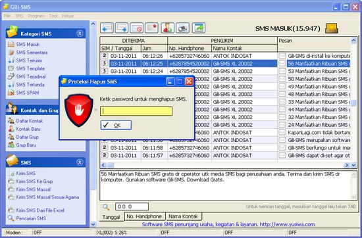This screenshot has width=362, height=238.
Task: Click message 'KapanLagi.com tidak bertan...'
Action: pos(319,132)
